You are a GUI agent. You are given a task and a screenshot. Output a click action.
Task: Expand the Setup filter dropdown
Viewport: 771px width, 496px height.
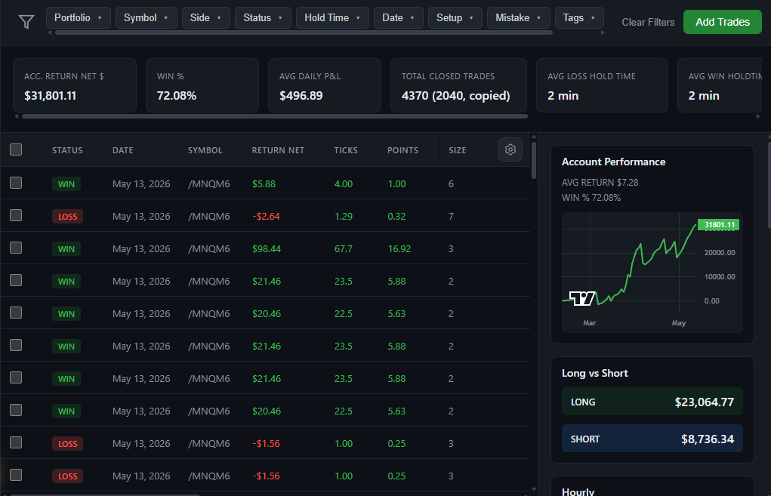pos(455,17)
